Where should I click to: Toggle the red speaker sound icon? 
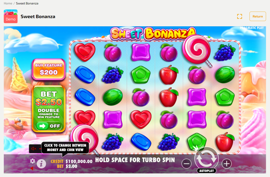(x=32, y=168)
